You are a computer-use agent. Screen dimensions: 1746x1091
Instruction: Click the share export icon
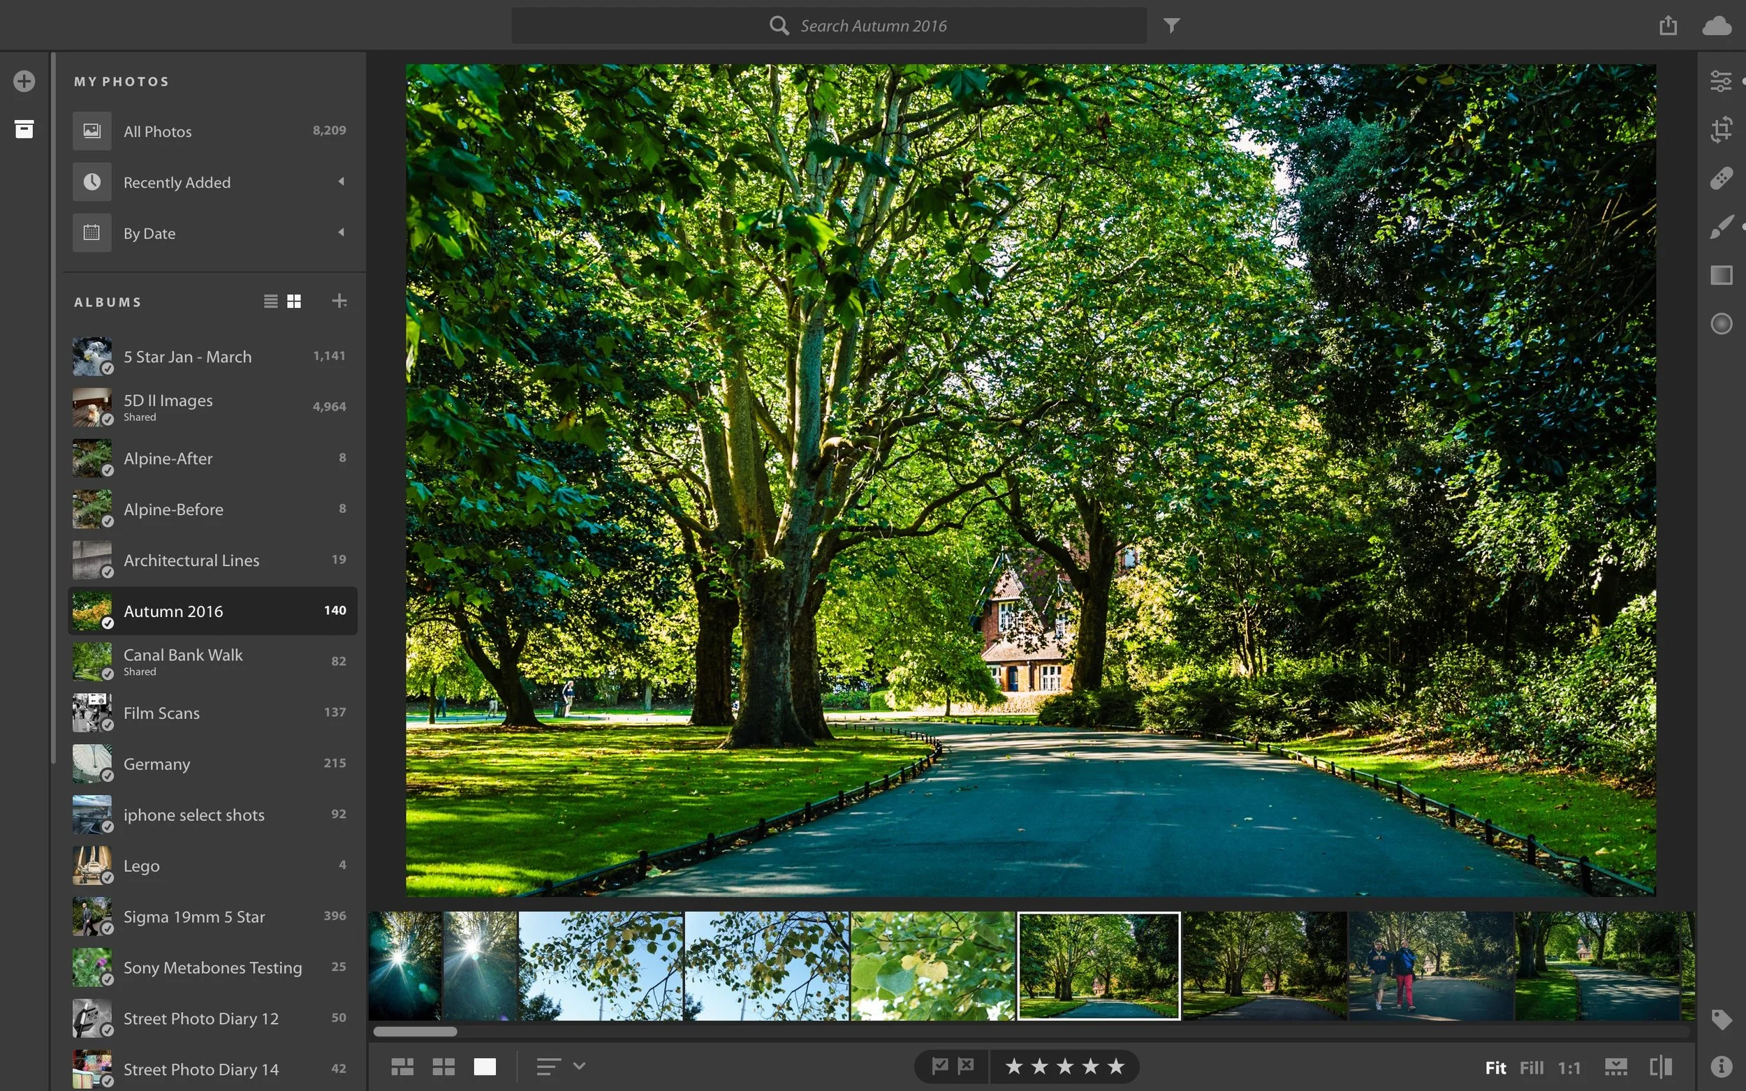[1667, 26]
